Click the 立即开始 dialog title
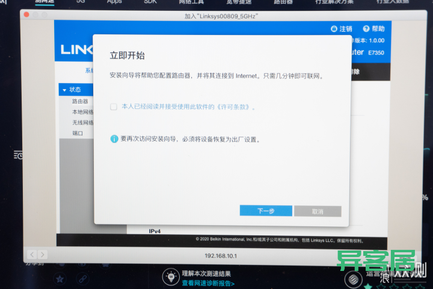Image resolution: width=433 pixels, height=289 pixels. click(x=127, y=55)
